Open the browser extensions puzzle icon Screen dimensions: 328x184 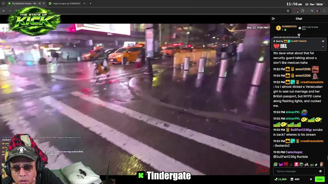click(303, 11)
